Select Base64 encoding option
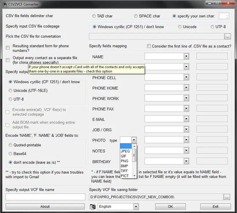237x213 pixels. point(10,154)
